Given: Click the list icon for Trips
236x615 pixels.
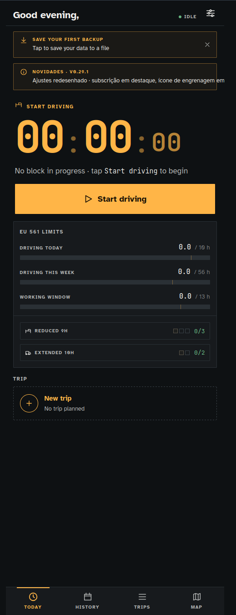Looking at the screenshot, I should click(142, 597).
